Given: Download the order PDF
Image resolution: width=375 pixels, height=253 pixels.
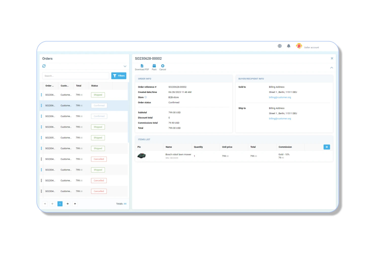Looking at the screenshot, I should pyautogui.click(x=142, y=67).
